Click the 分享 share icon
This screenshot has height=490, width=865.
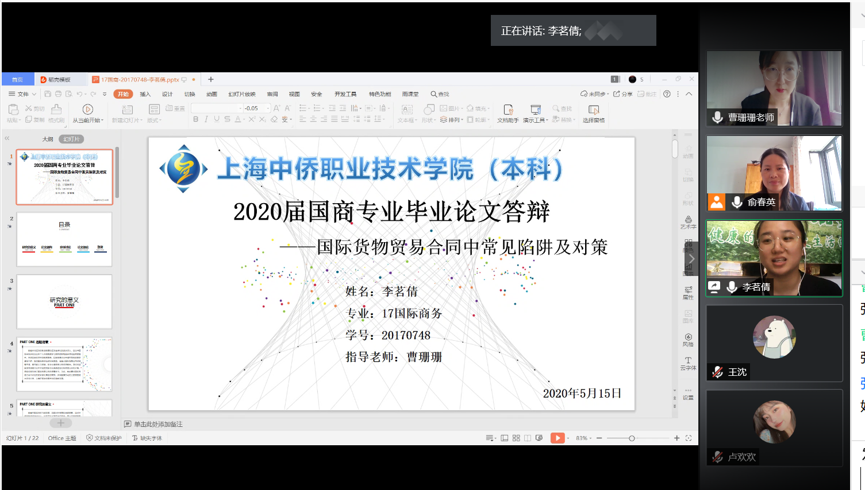click(622, 94)
